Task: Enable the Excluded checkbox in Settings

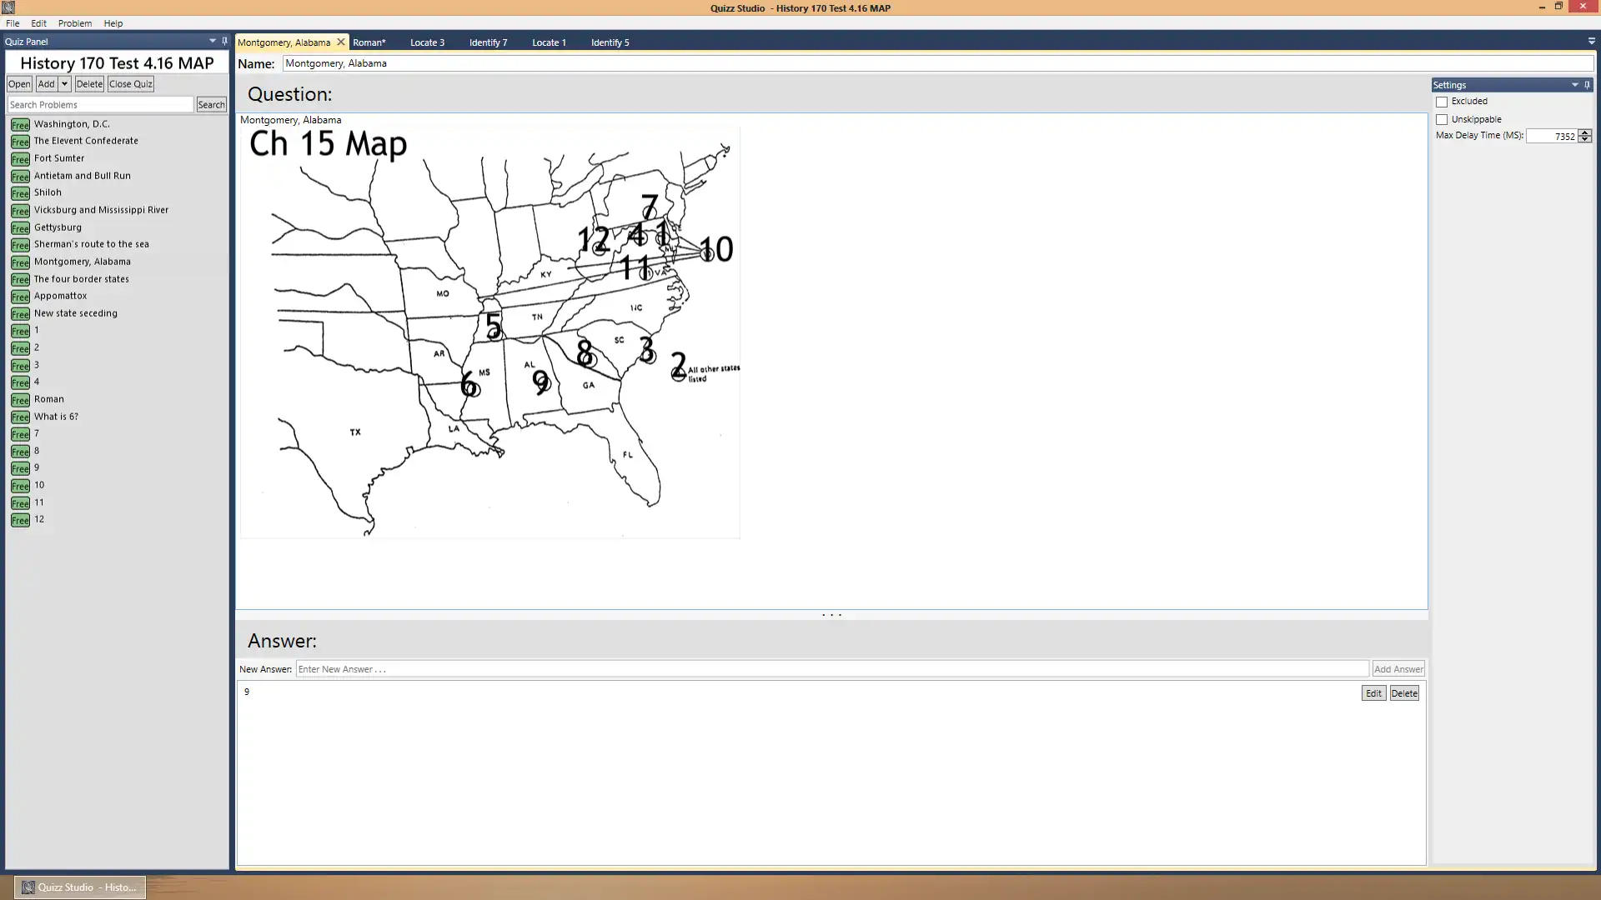Action: (x=1443, y=101)
